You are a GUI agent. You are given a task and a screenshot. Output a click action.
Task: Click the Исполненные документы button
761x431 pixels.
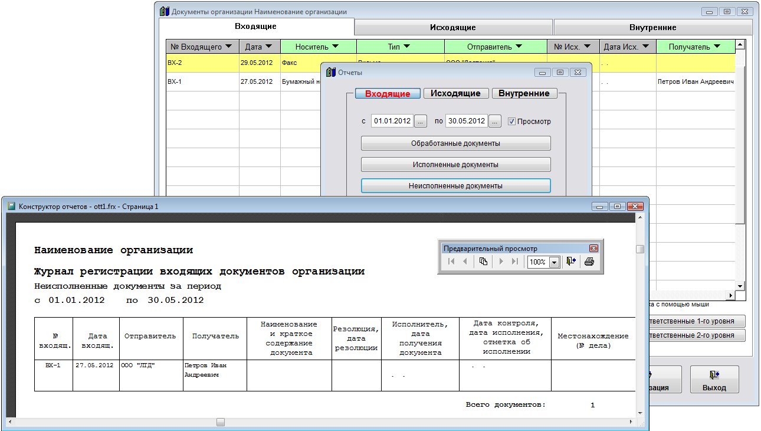click(x=455, y=165)
